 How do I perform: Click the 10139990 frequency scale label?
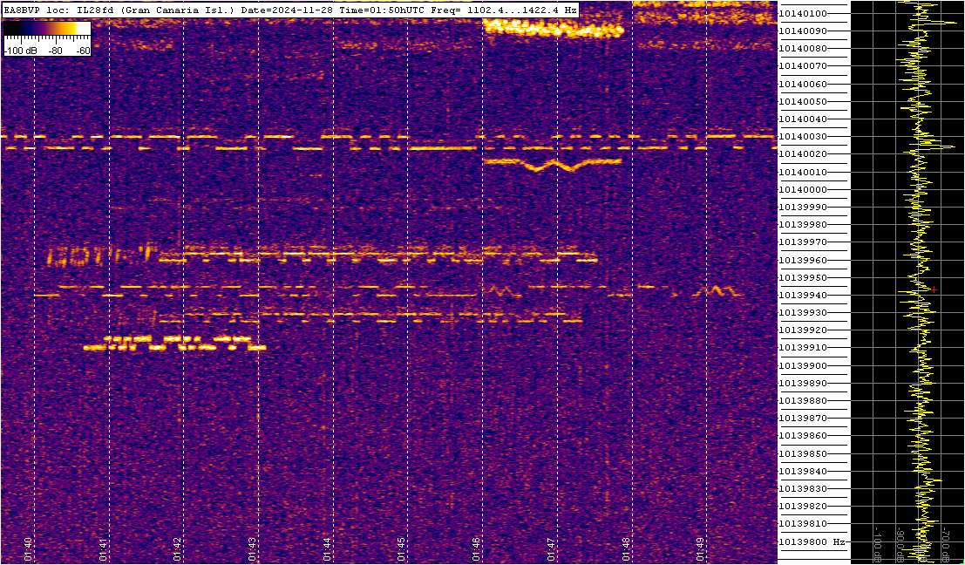click(x=803, y=207)
